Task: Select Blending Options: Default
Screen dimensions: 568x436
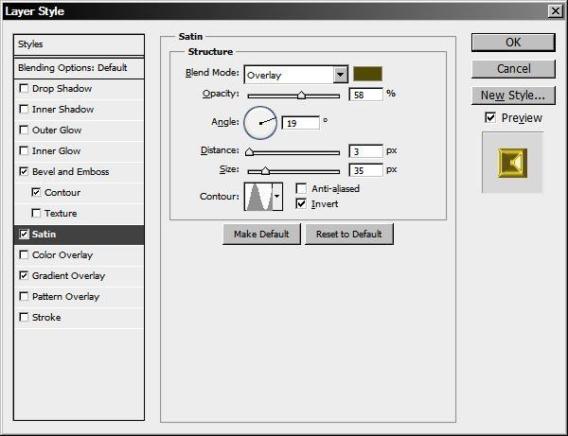Action: tap(79, 68)
